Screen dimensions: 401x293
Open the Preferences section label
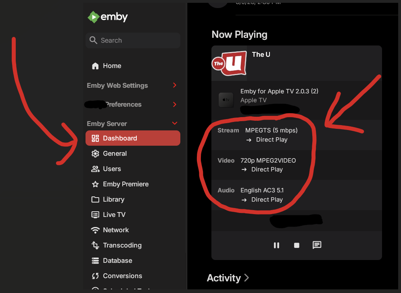pos(123,104)
